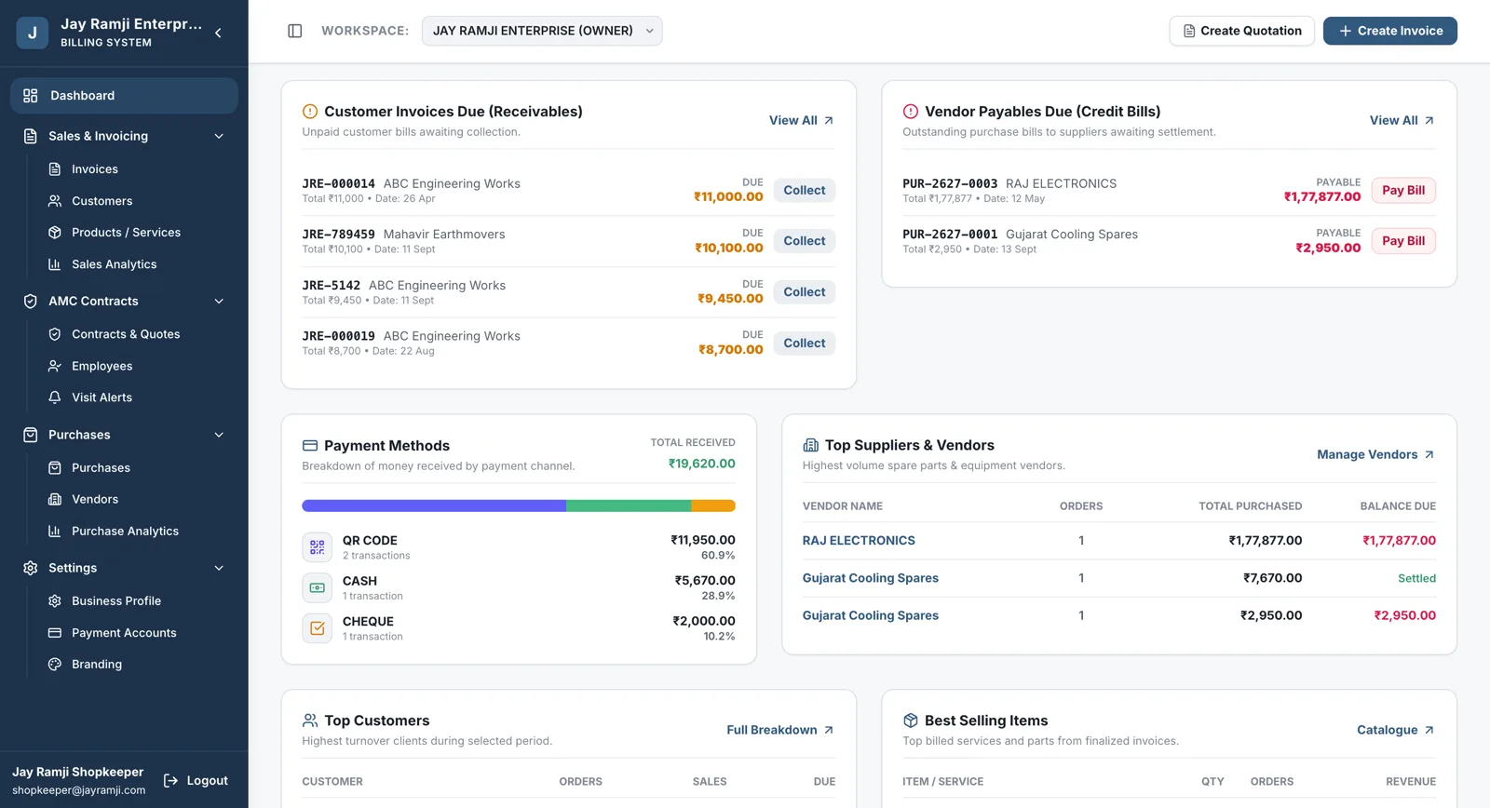Click the Create Invoice button
1490x808 pixels.
pos(1390,31)
